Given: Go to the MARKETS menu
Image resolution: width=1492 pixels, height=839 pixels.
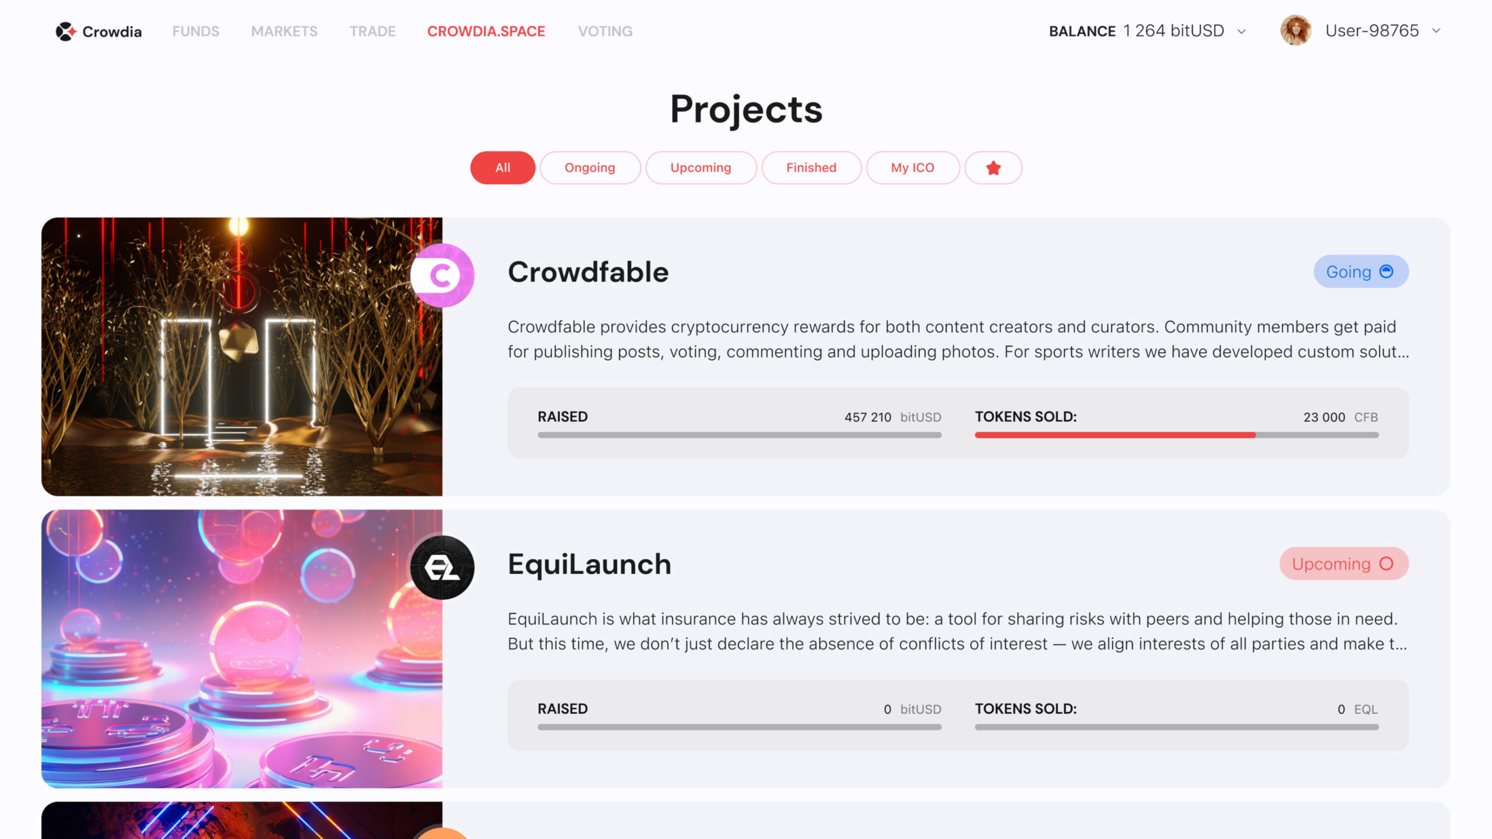Looking at the screenshot, I should pyautogui.click(x=284, y=31).
